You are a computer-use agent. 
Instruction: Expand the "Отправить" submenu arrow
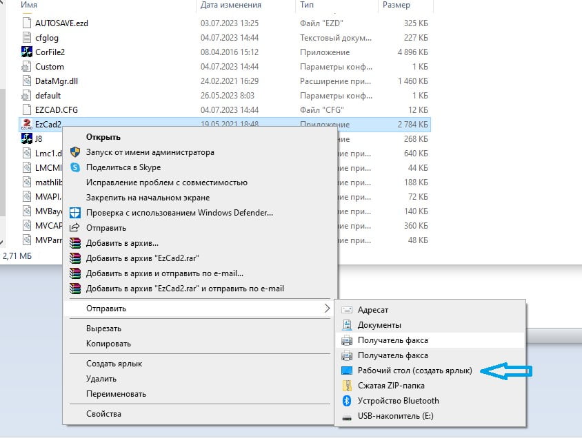click(x=327, y=309)
